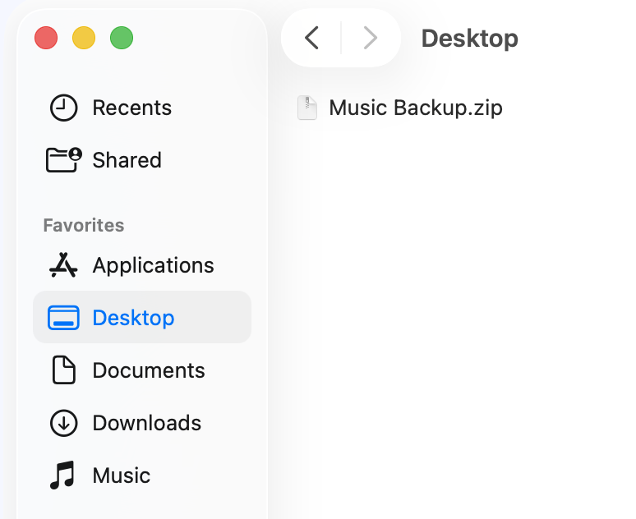
Task: Click the Applications icon in sidebar
Action: click(63, 265)
